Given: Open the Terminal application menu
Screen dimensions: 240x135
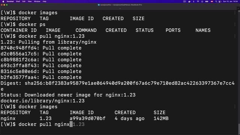Looking at the screenshot, I should coord(10,1).
